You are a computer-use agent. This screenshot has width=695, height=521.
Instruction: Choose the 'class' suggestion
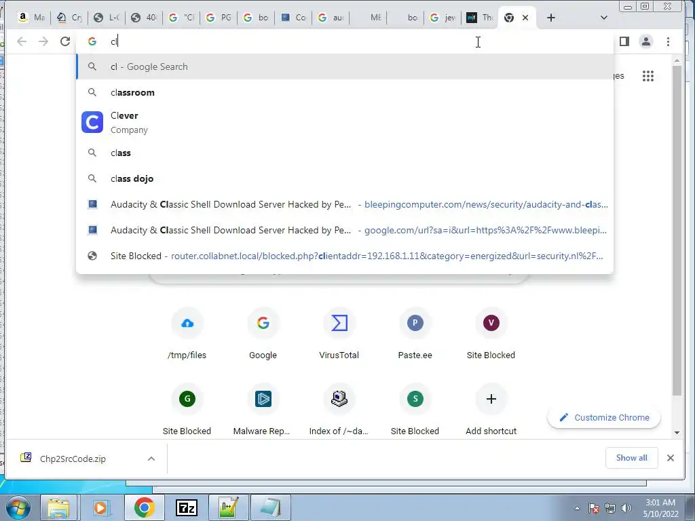345,153
